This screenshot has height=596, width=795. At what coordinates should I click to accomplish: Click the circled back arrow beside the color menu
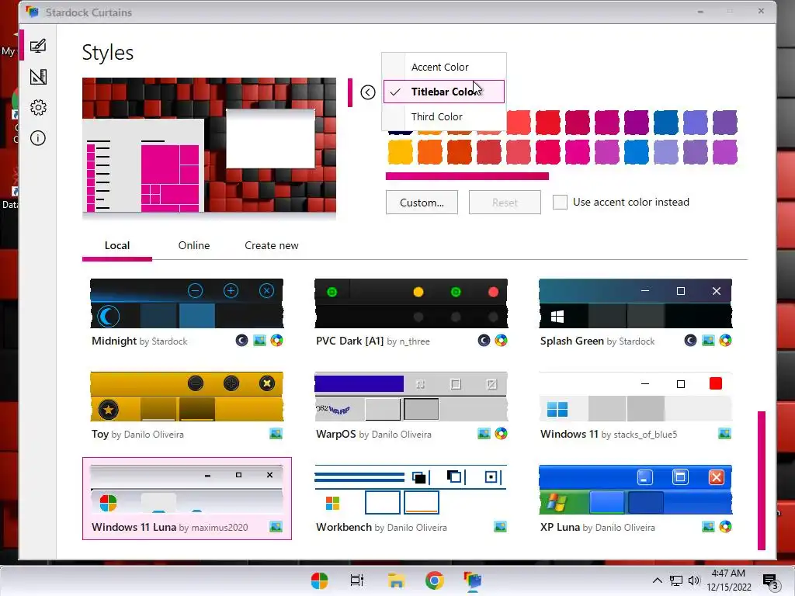367,92
